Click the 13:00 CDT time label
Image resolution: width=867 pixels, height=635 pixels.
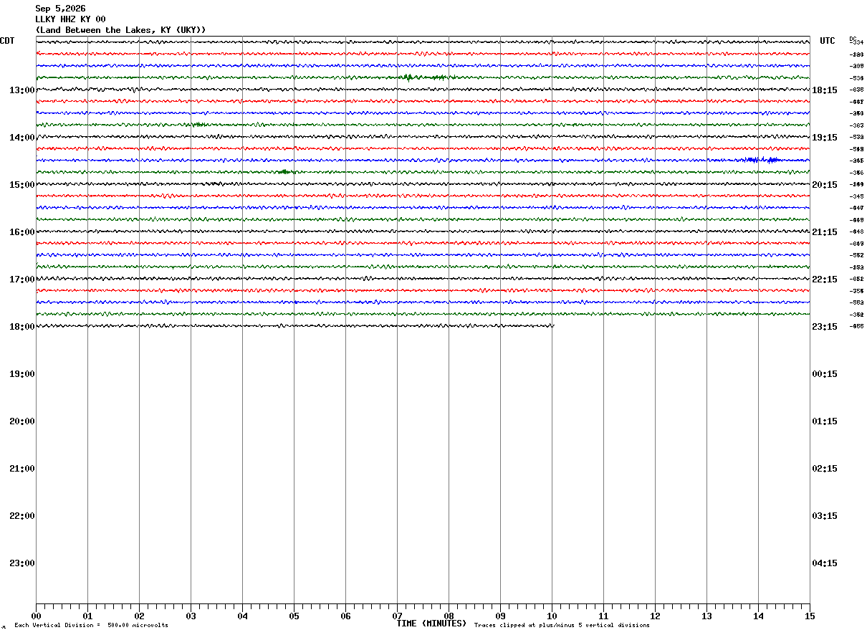(x=22, y=90)
